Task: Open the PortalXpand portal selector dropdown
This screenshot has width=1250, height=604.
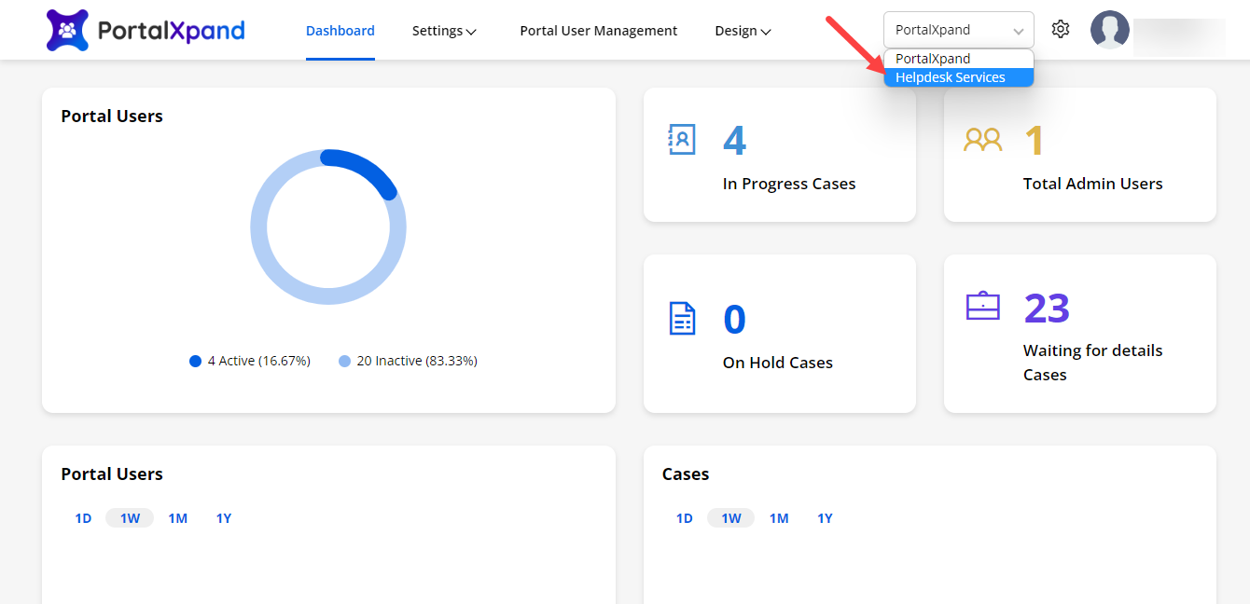Action: [x=958, y=30]
